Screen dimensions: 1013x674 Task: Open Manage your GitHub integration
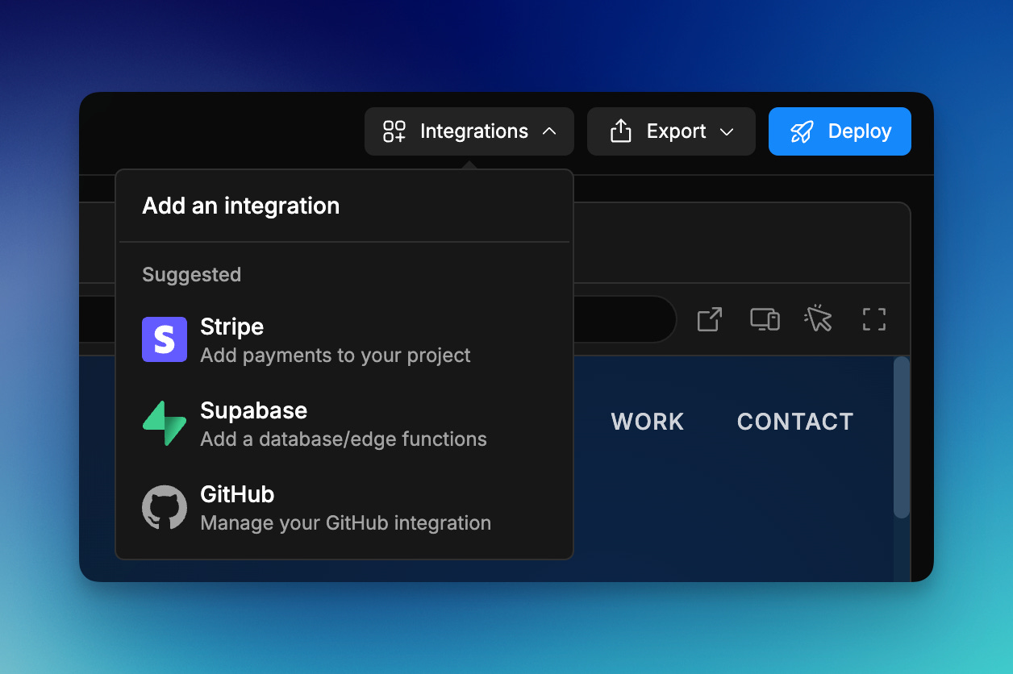click(344, 507)
